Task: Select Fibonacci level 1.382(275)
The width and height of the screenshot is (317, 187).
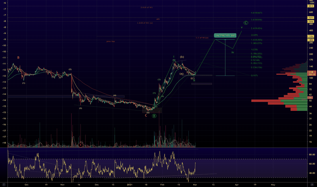Action: 256,43
